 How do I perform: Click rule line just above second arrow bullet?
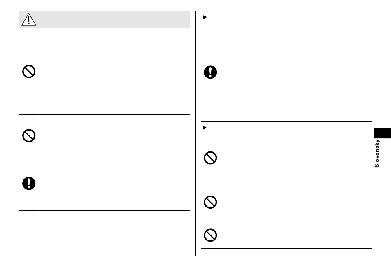(x=286, y=122)
